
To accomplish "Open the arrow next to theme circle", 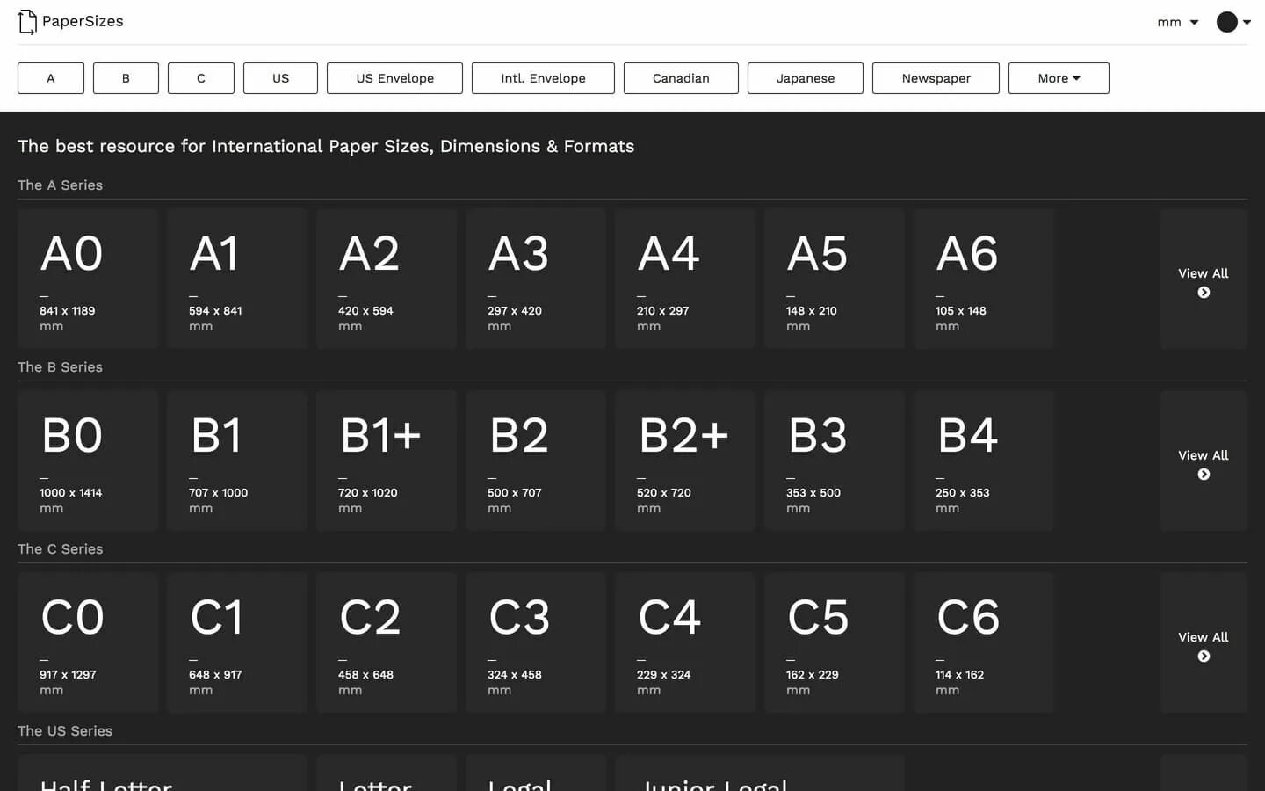I will point(1247,23).
